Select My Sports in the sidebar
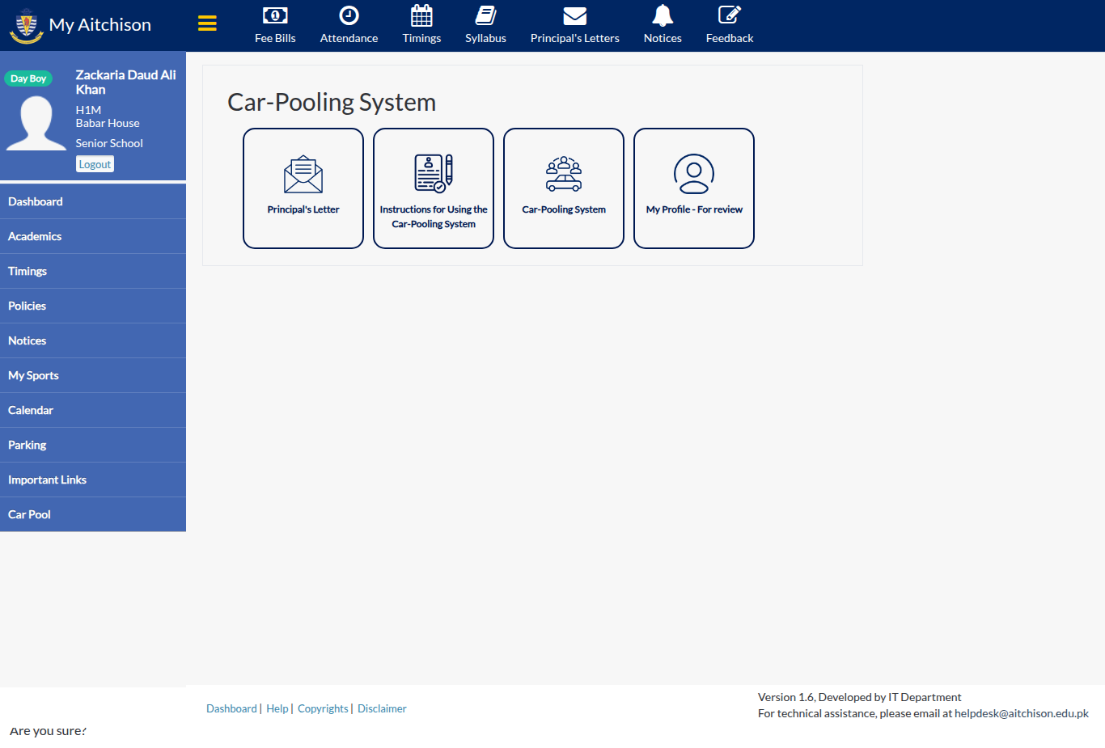The height and width of the screenshot is (748, 1105). (93, 375)
